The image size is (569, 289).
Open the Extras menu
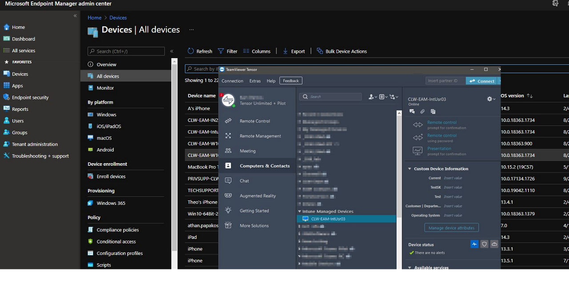(x=255, y=81)
